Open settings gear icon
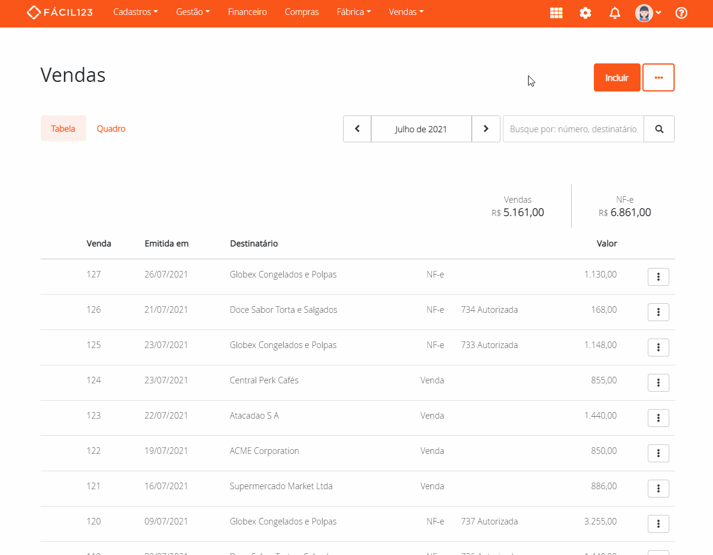Screen dimensions: 713x555 pos(585,13)
